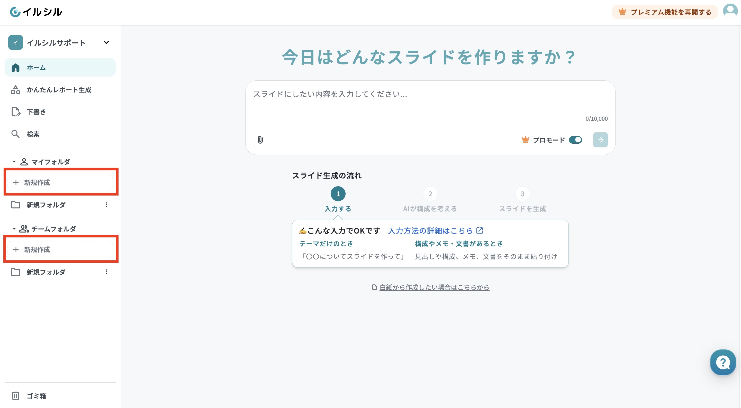Click the イルシル logo

tap(36, 12)
